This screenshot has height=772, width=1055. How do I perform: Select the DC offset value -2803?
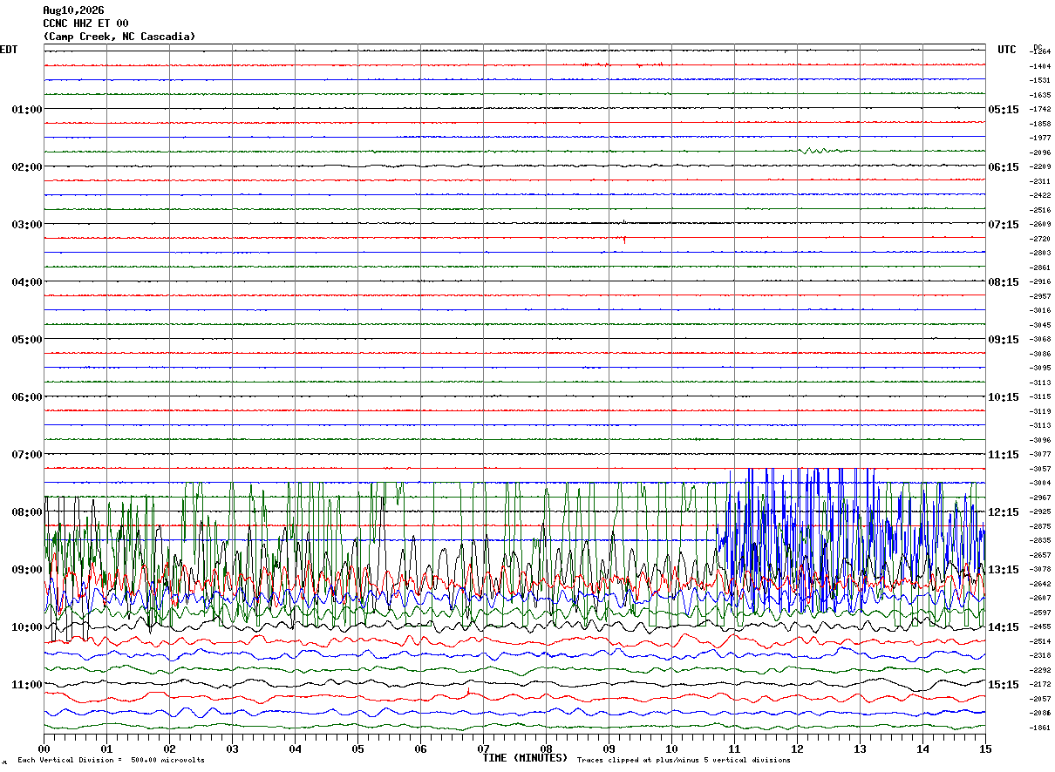pyautogui.click(x=1039, y=253)
